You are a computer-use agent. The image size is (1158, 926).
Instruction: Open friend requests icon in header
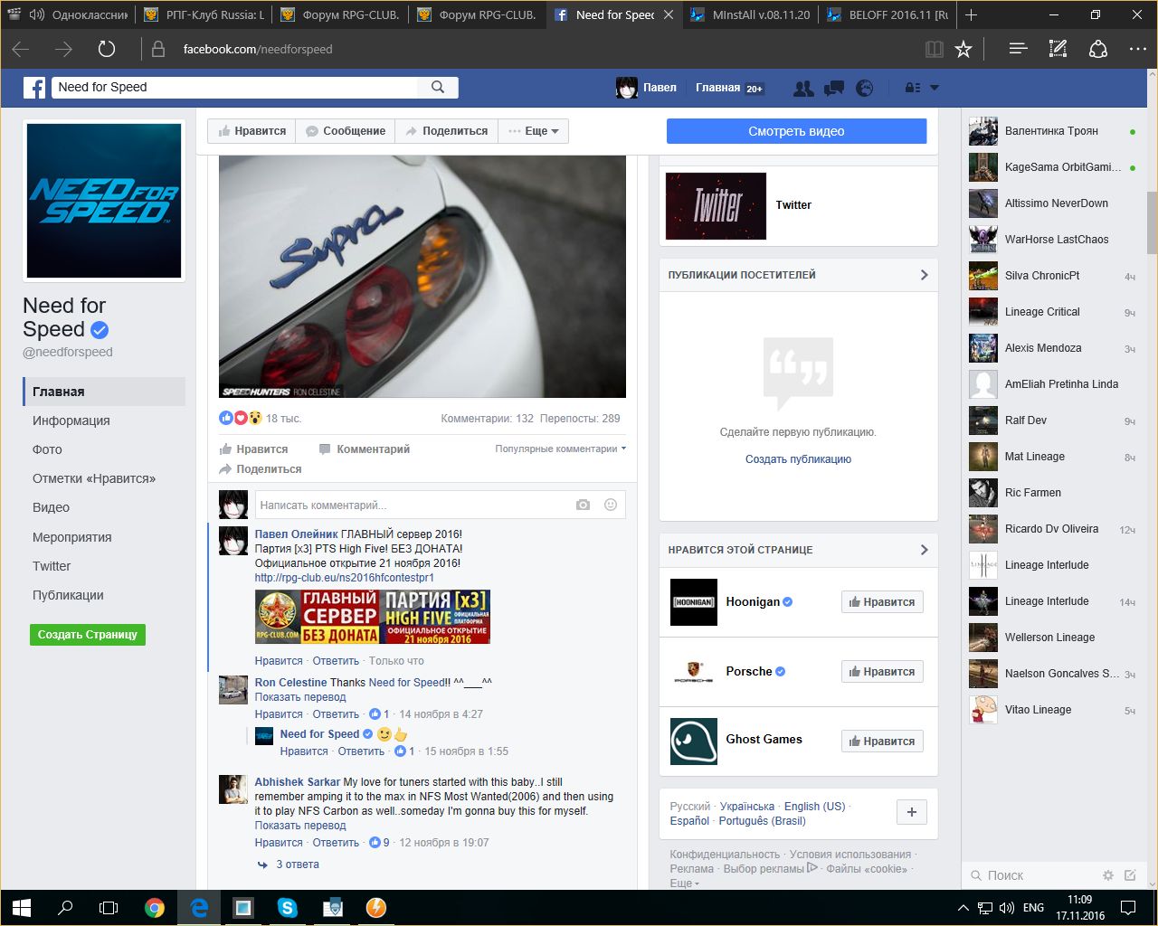[803, 88]
